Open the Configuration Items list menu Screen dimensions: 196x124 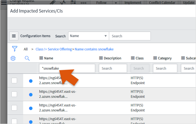[x=14, y=36]
